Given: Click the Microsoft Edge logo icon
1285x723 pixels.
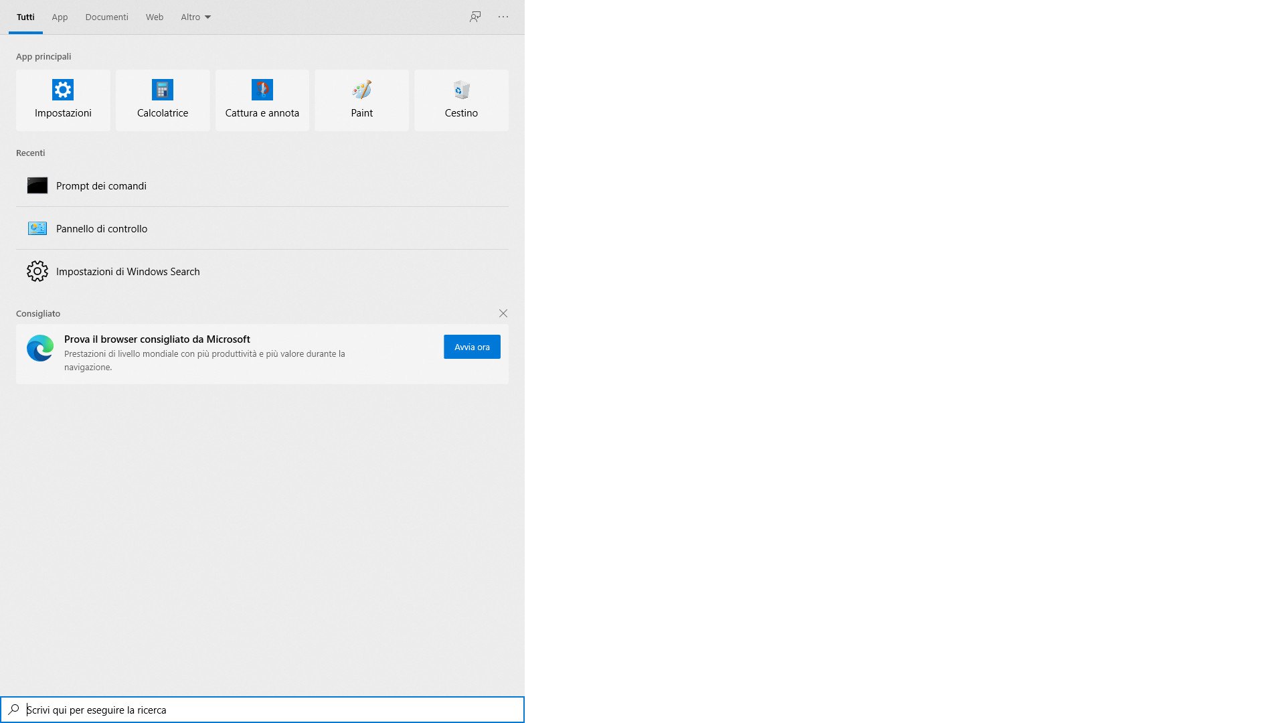Looking at the screenshot, I should tap(40, 348).
